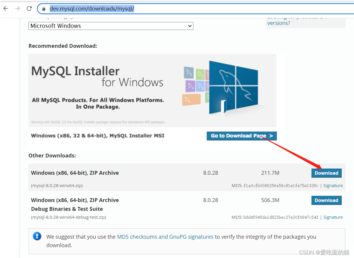The width and height of the screenshot is (354, 258).
Task: Go back to the previous browser page
Action: point(6,9)
